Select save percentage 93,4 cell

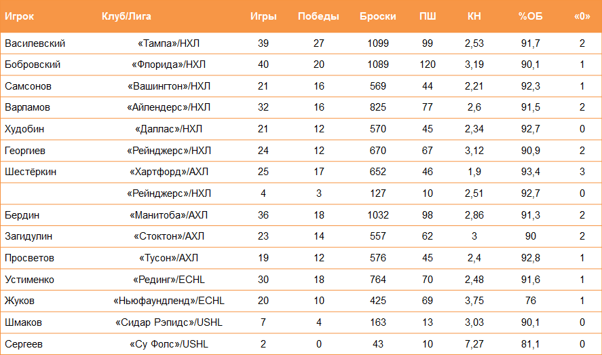point(531,172)
